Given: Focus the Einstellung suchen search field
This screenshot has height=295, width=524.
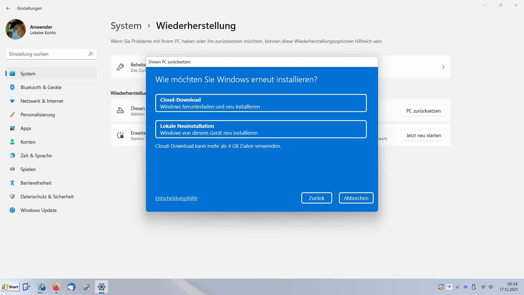Looking at the screenshot, I should (51, 54).
